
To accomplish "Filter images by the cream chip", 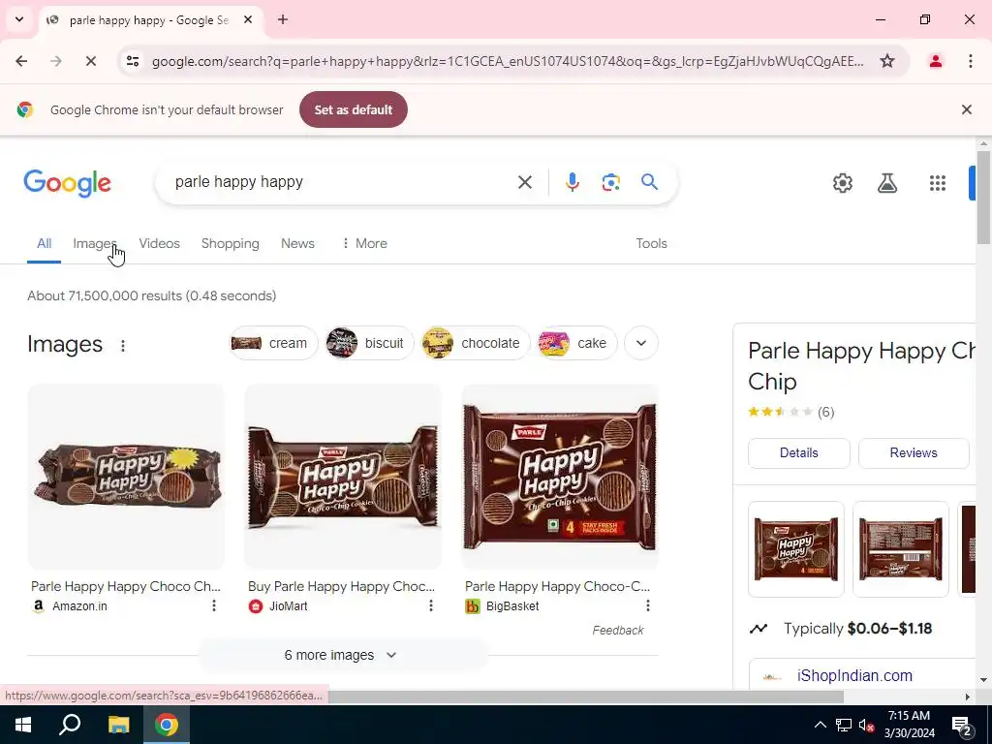I will (x=273, y=343).
